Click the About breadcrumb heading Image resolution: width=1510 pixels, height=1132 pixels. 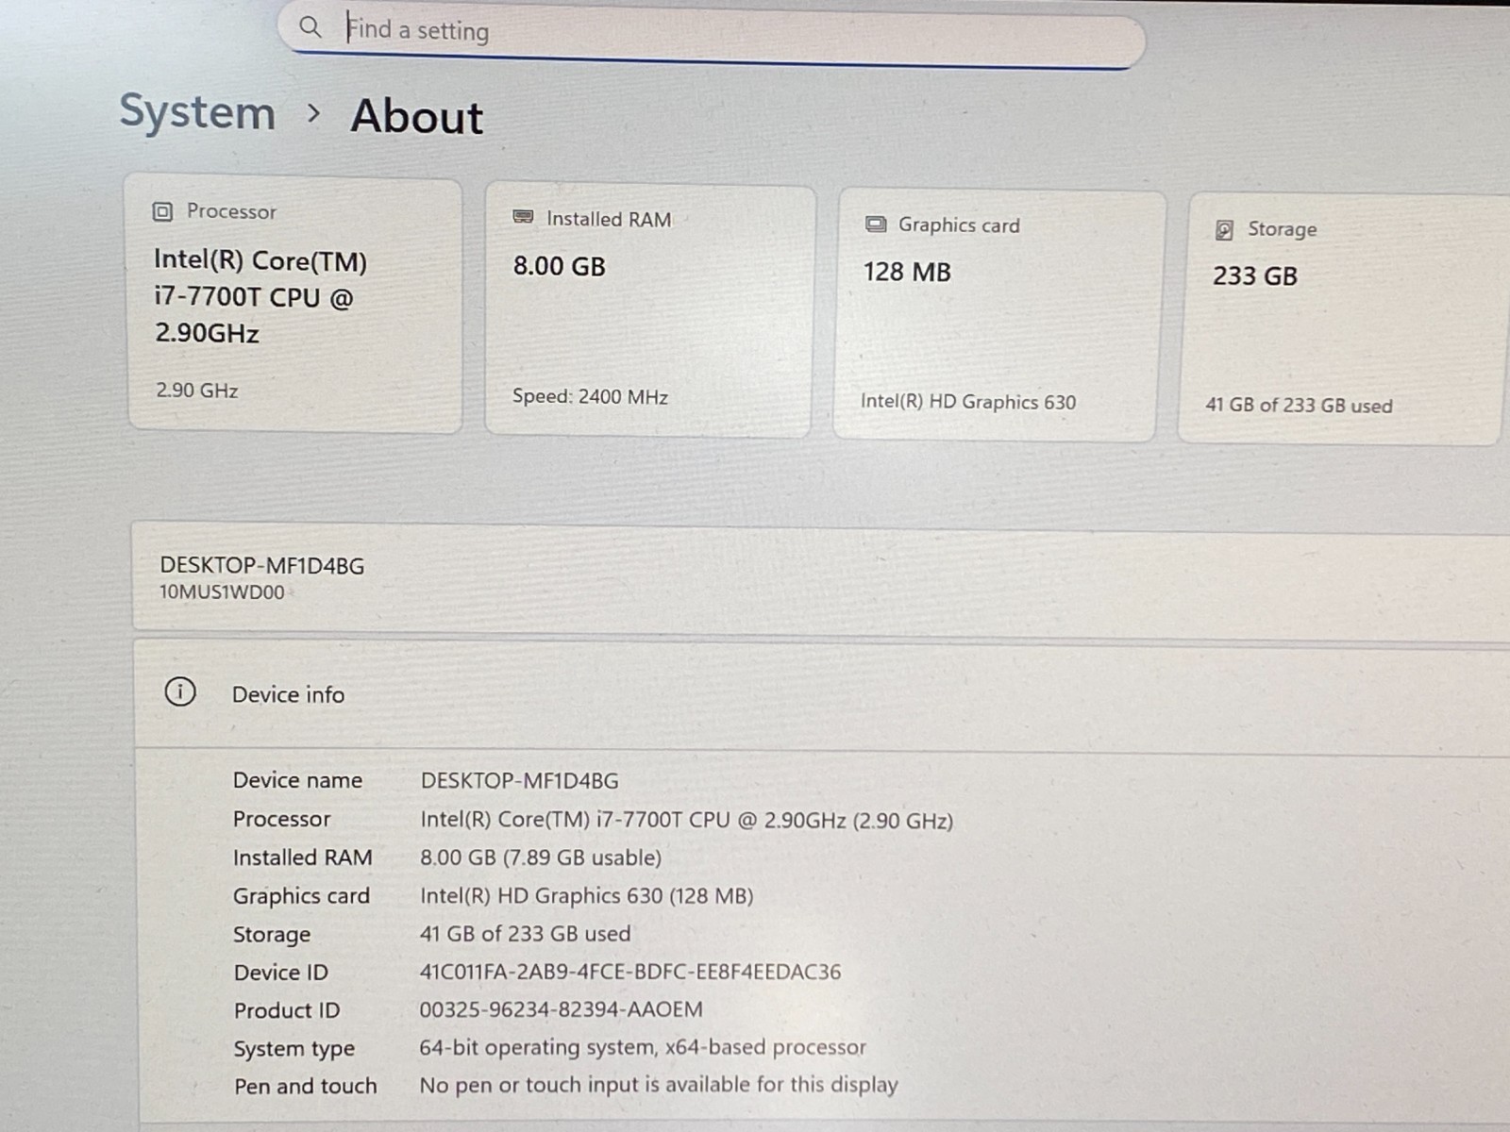(x=416, y=117)
